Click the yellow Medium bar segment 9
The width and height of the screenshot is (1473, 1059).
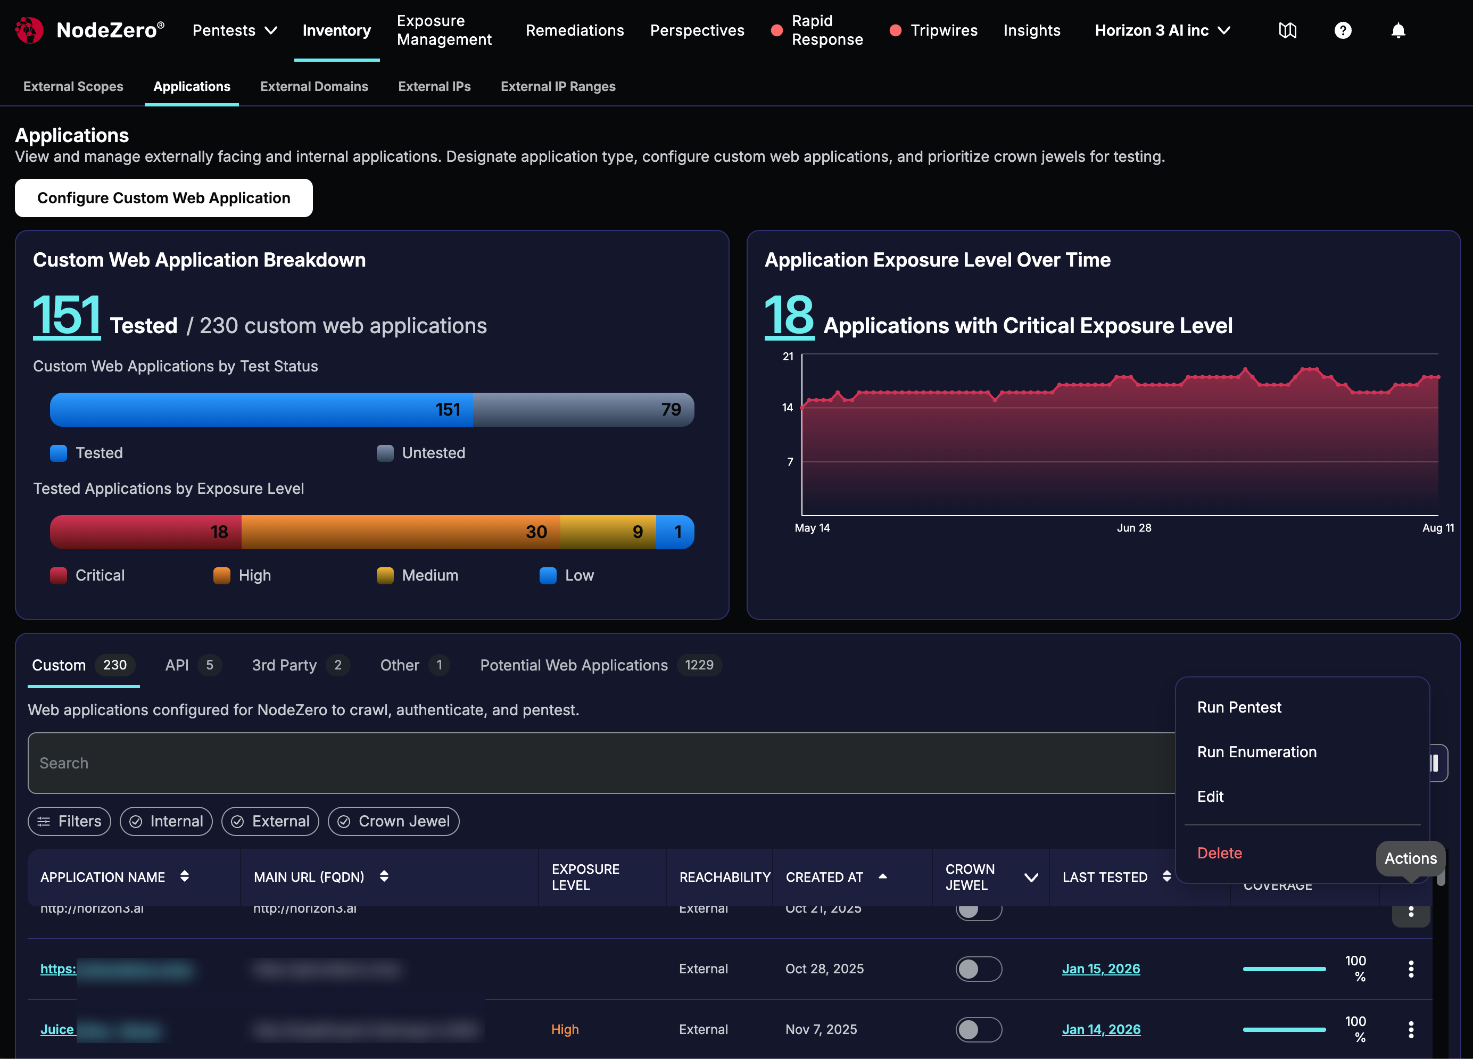pyautogui.click(x=608, y=532)
